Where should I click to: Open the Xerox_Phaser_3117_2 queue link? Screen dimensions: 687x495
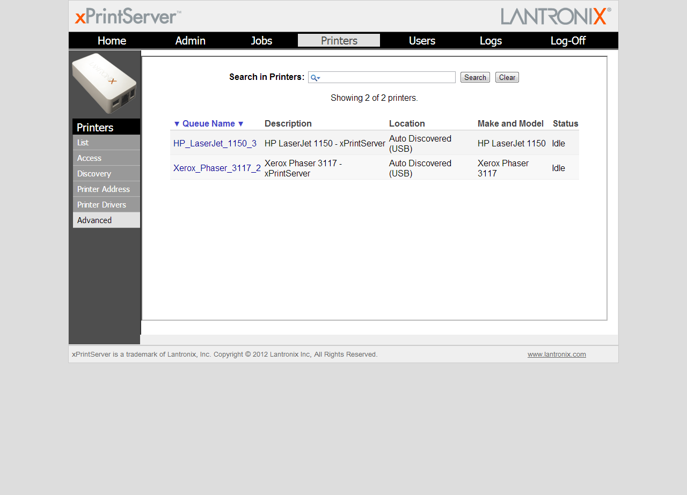coord(217,168)
